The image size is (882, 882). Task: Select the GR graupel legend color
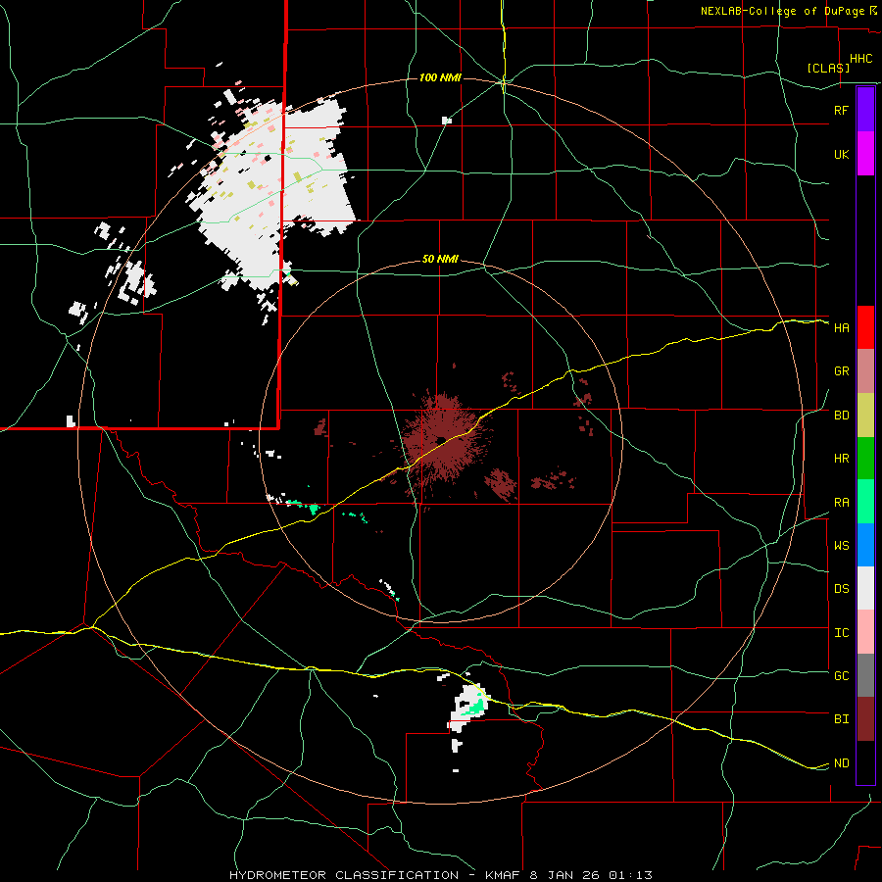(865, 371)
